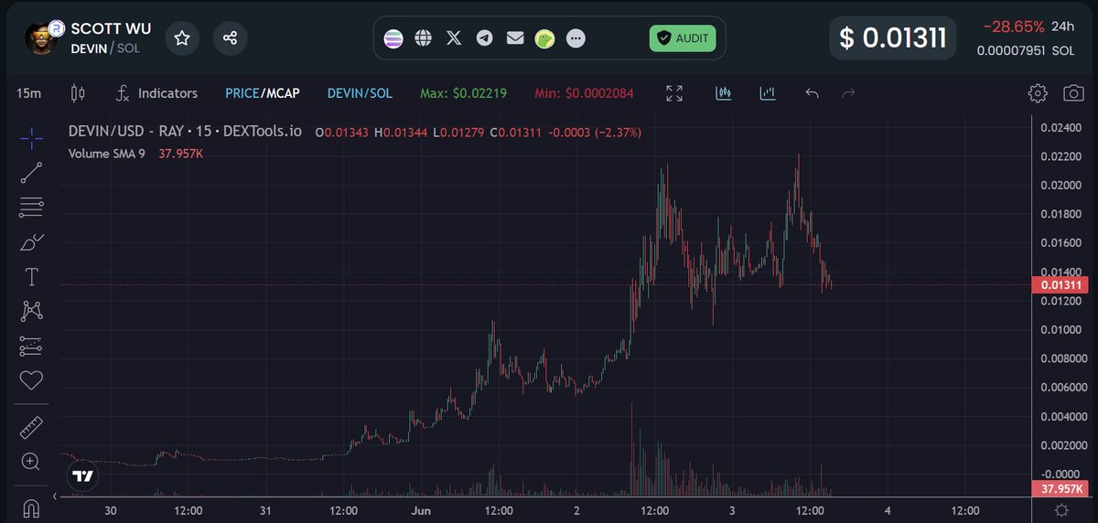Switch chart to PRICE view
The height and width of the screenshot is (523, 1098).
point(242,93)
